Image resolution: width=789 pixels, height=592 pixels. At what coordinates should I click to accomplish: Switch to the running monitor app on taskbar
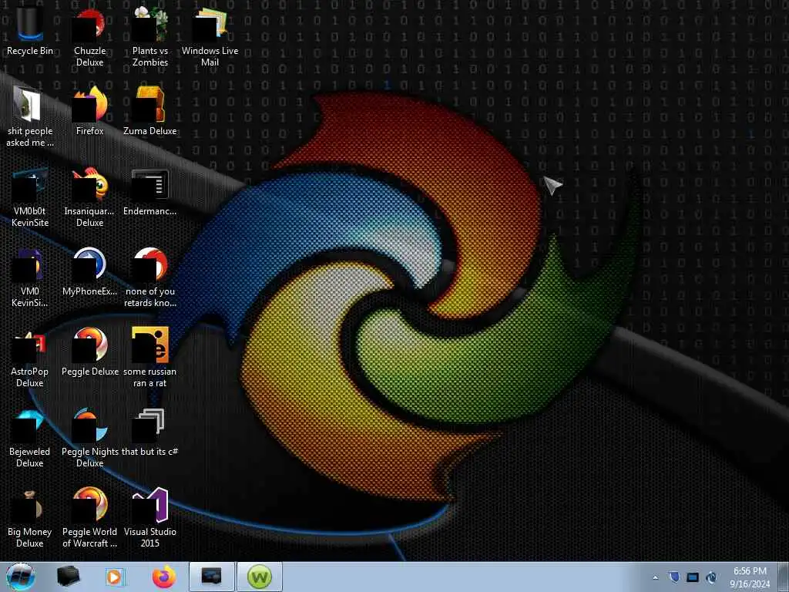pyautogui.click(x=211, y=577)
